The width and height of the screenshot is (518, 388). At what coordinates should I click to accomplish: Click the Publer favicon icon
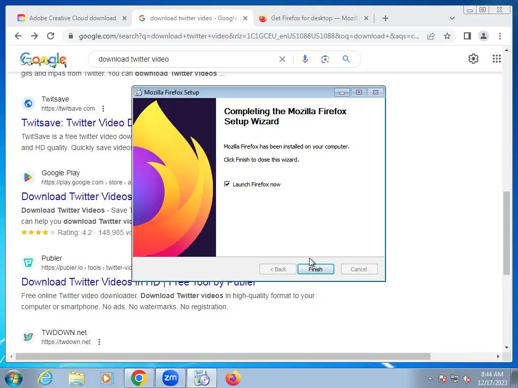[x=28, y=263]
